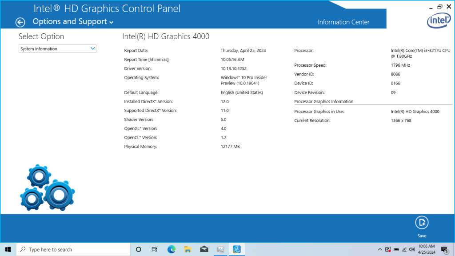Open the Windows Start menu
Viewport: 455px width, 256px height.
click(x=8, y=249)
